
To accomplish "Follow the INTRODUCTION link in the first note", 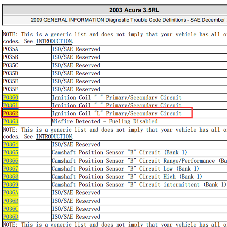I will pyautogui.click(x=54, y=41).
